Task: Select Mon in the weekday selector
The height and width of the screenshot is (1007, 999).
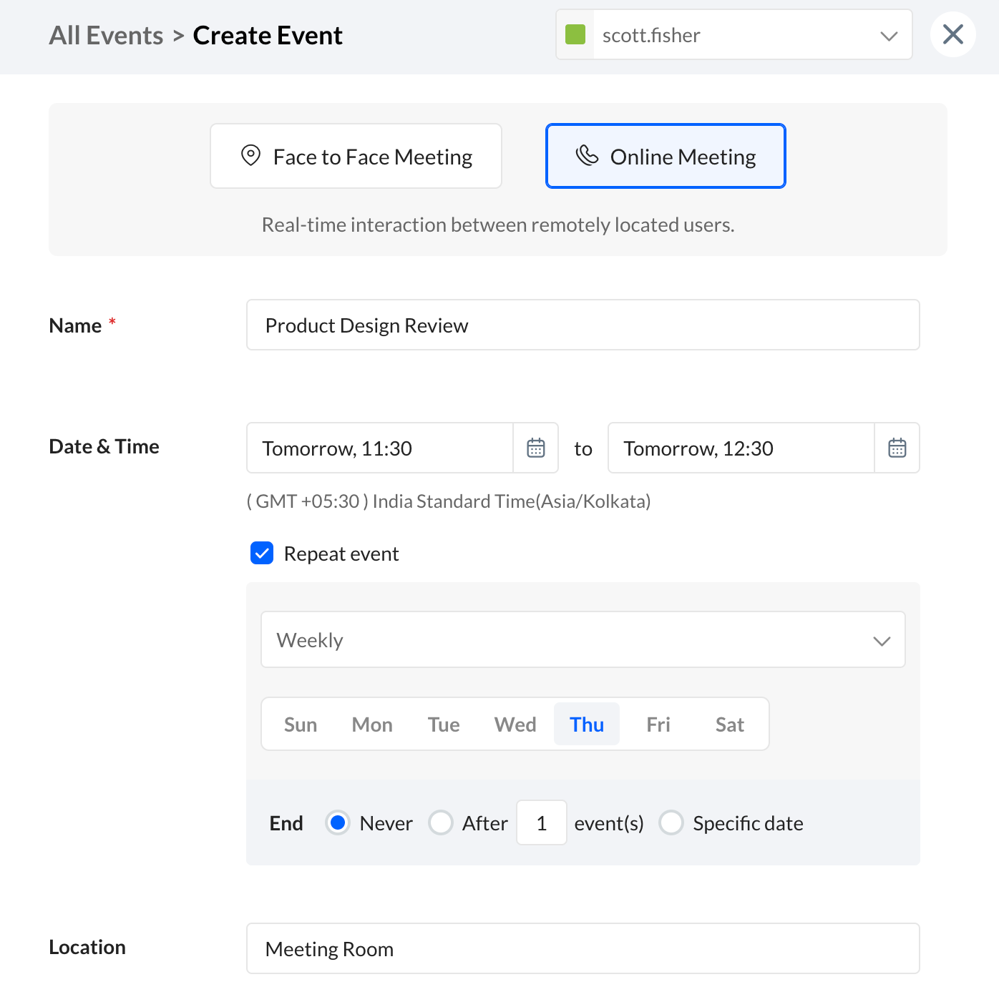Action: (x=372, y=724)
